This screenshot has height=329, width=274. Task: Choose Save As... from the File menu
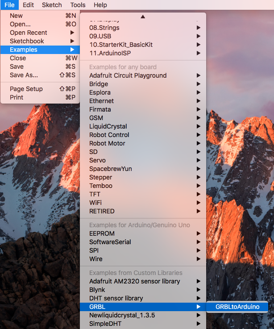40,75
